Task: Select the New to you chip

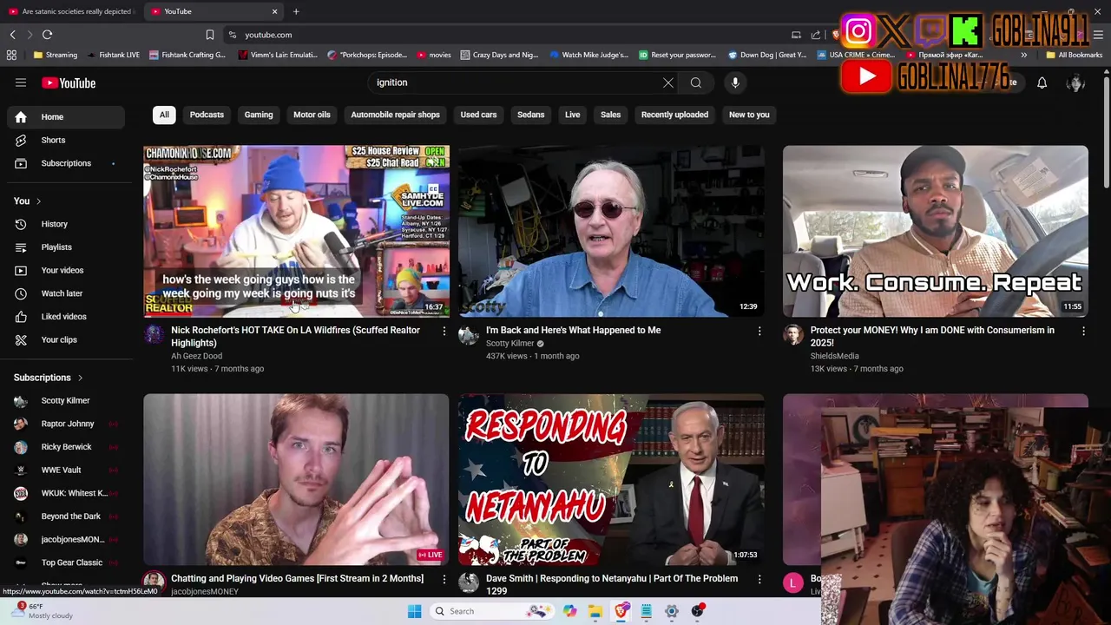Action: point(749,115)
